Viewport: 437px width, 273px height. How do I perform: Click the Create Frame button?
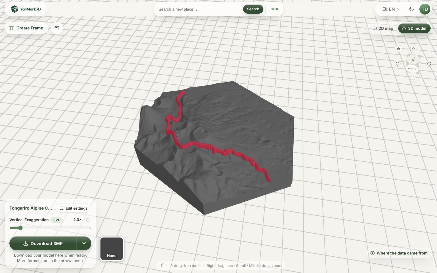pos(26,28)
